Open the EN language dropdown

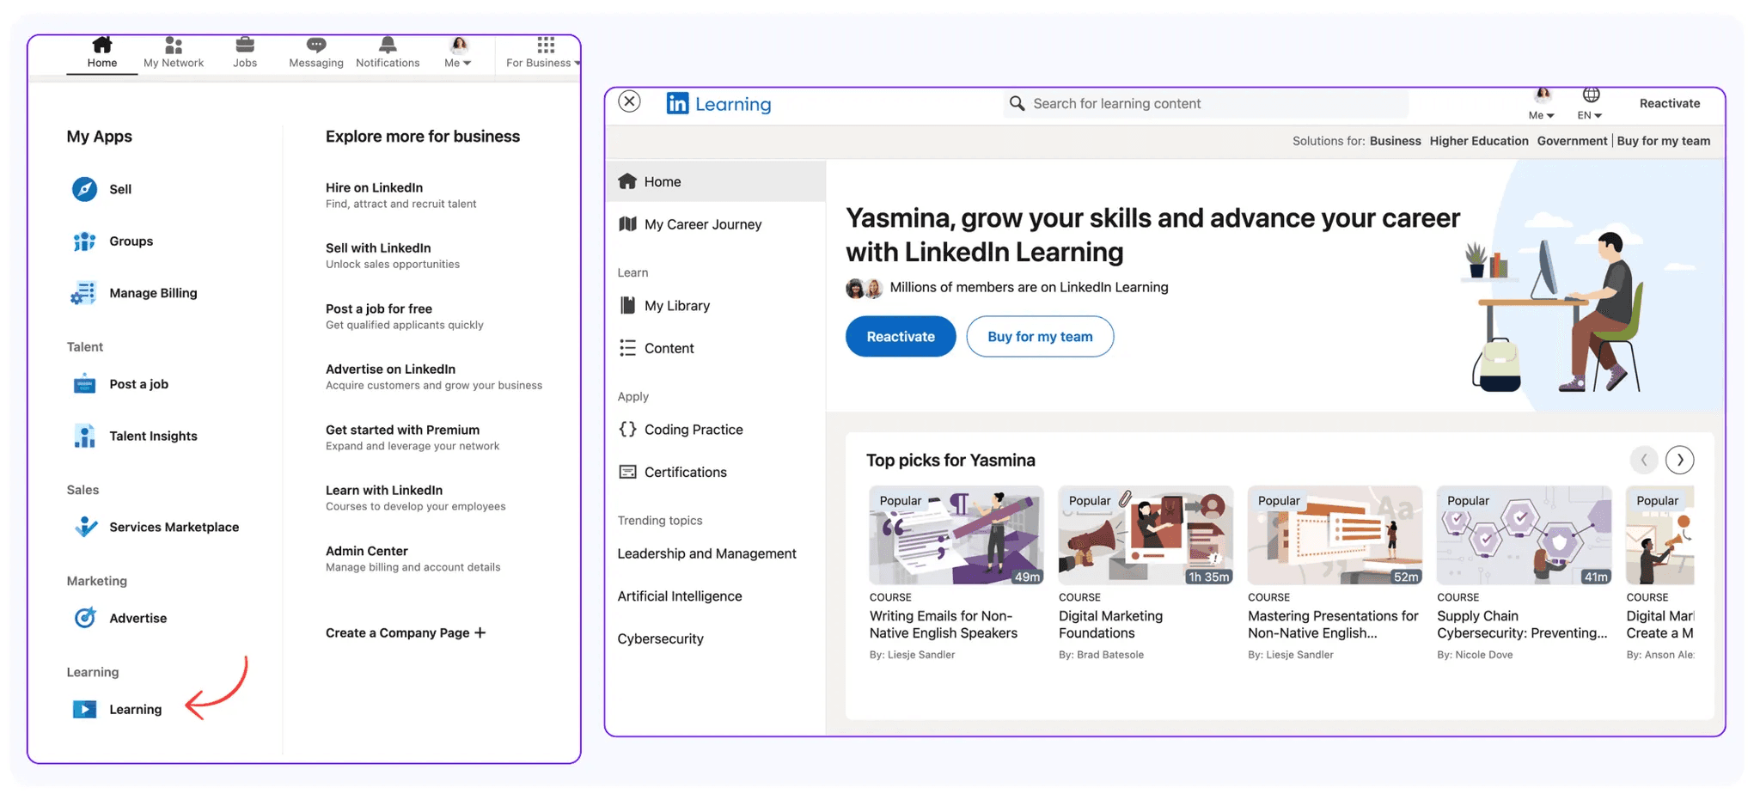[1590, 115]
